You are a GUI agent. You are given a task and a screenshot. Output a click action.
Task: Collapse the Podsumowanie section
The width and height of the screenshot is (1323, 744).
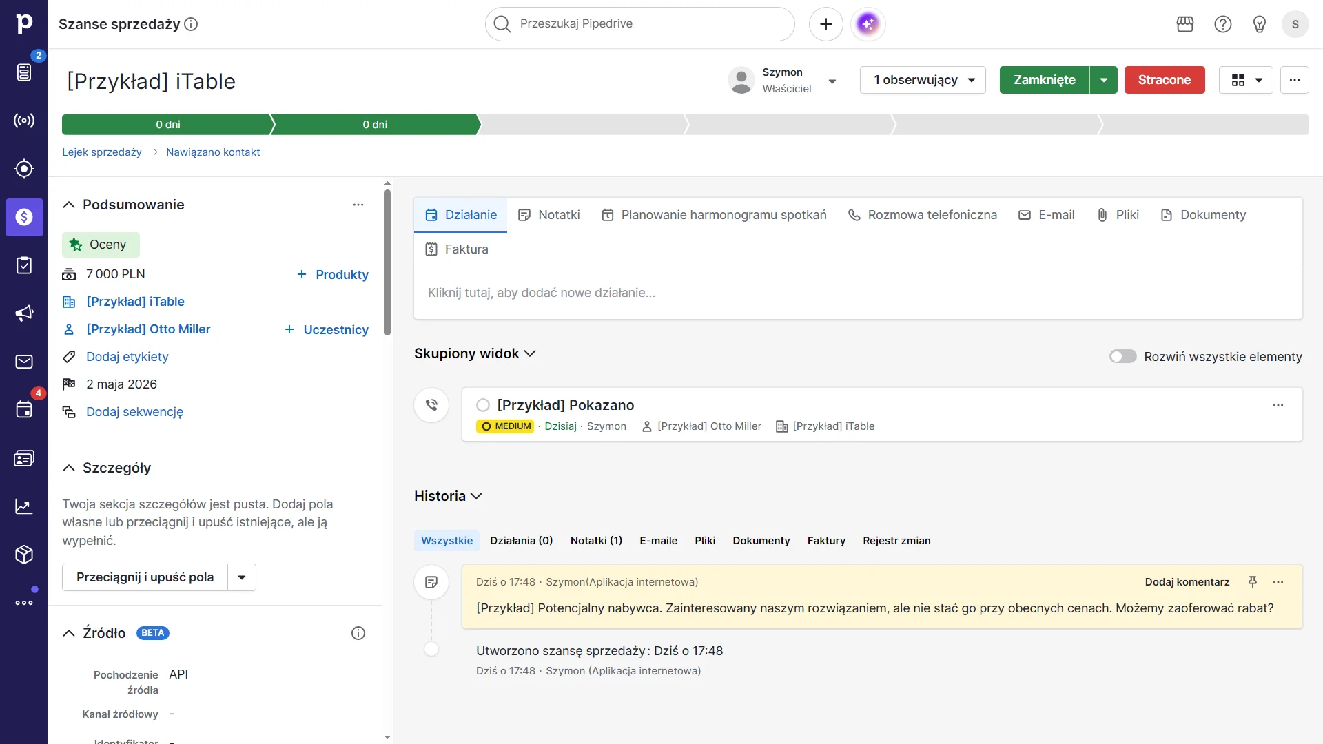[x=69, y=204]
